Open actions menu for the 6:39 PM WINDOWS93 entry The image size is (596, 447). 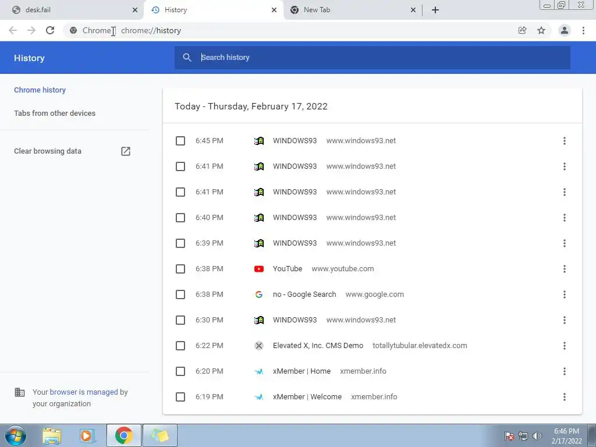[565, 243]
